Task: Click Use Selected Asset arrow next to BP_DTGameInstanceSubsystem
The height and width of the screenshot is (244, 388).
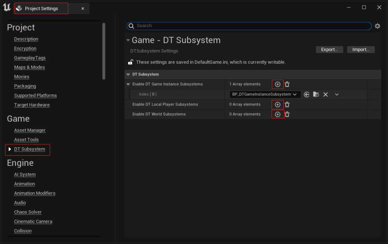Action: tap(307, 94)
